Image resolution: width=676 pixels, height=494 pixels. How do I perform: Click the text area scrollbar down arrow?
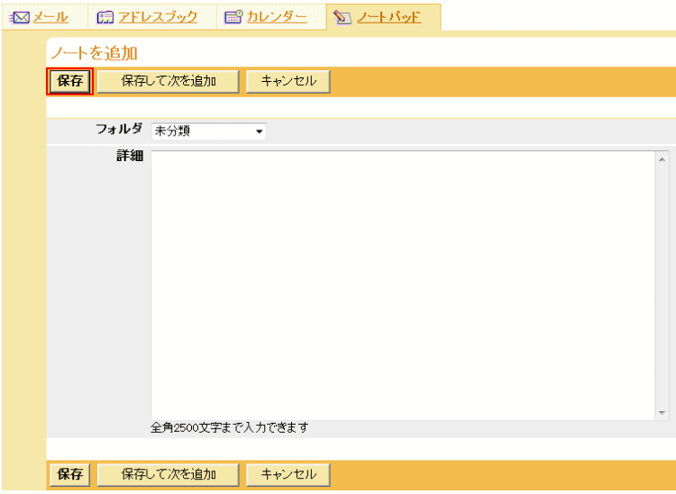click(x=662, y=411)
